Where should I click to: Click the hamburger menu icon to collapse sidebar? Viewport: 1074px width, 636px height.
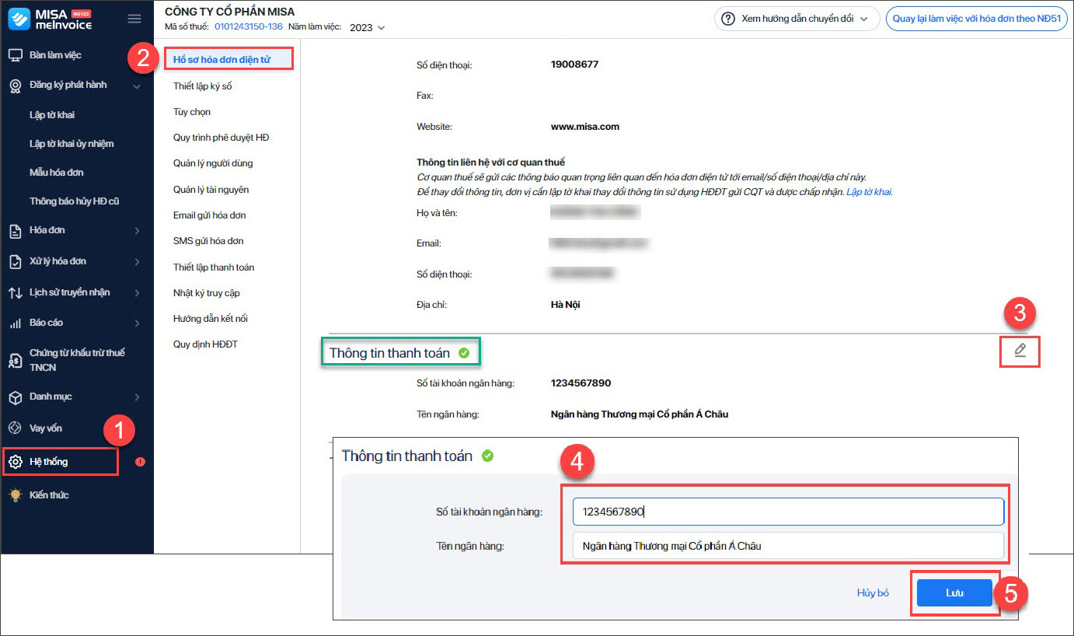tap(134, 19)
